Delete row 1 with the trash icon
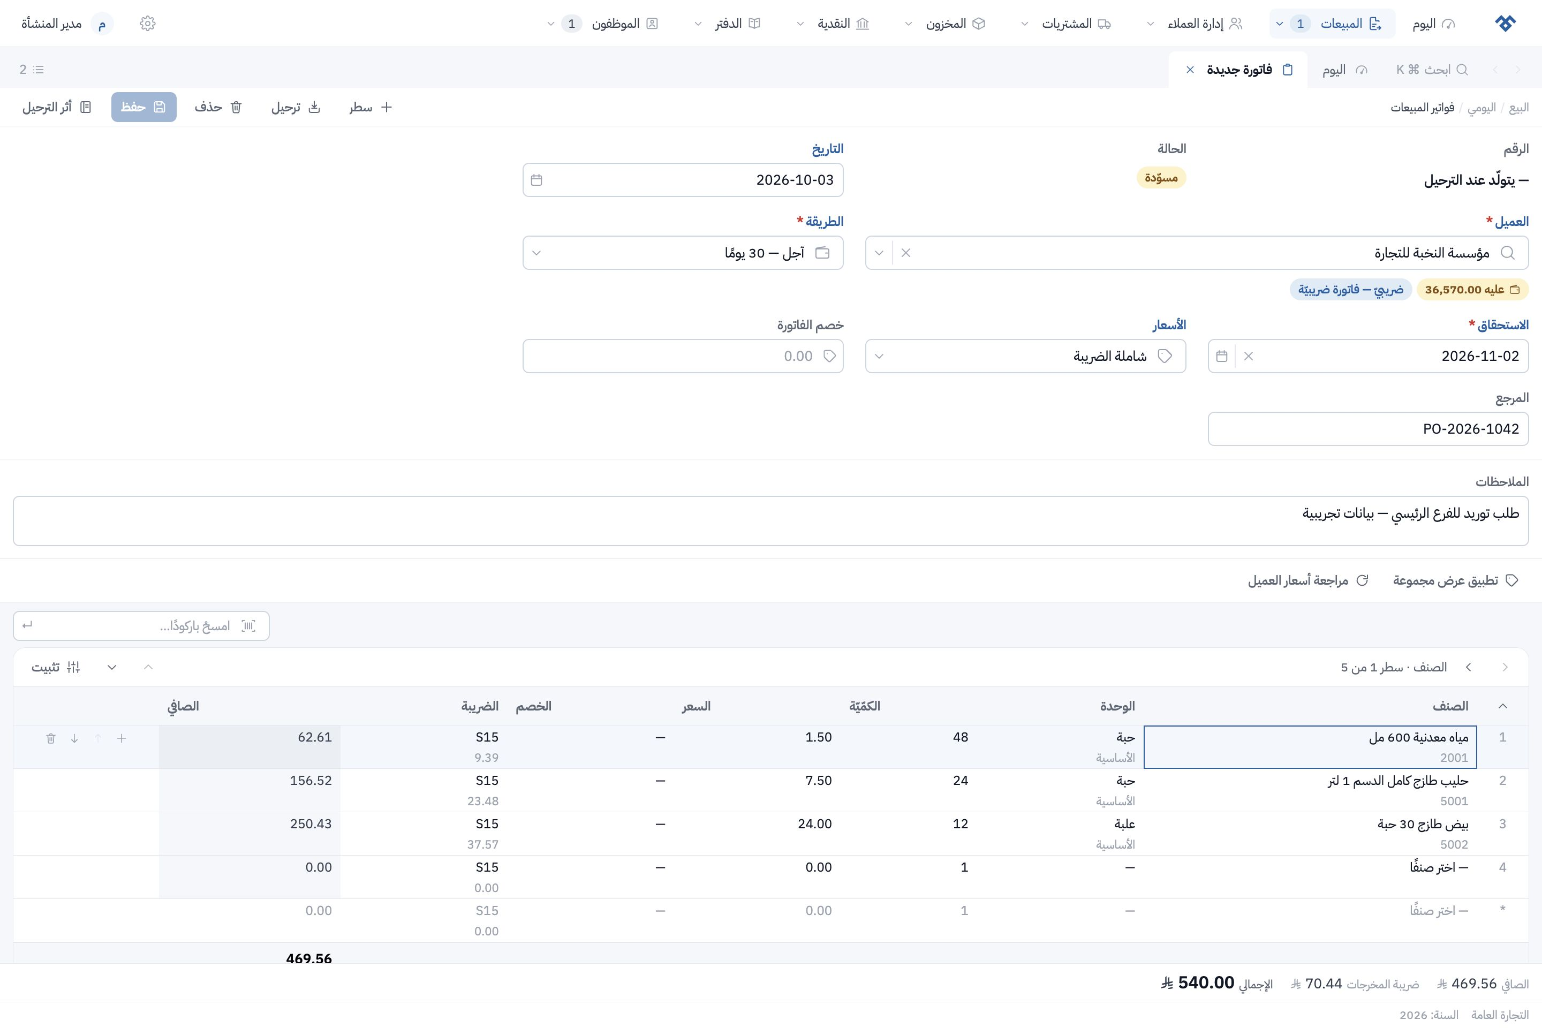The height and width of the screenshot is (1028, 1542). click(50, 738)
